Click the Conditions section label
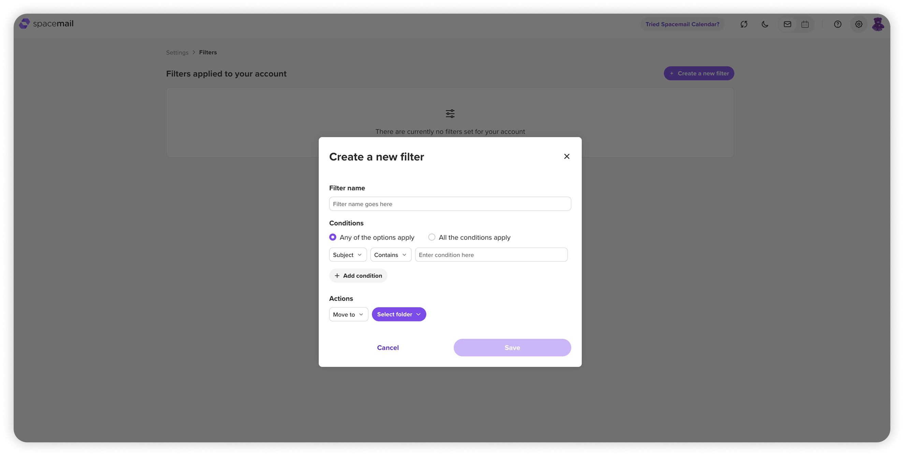 click(346, 223)
